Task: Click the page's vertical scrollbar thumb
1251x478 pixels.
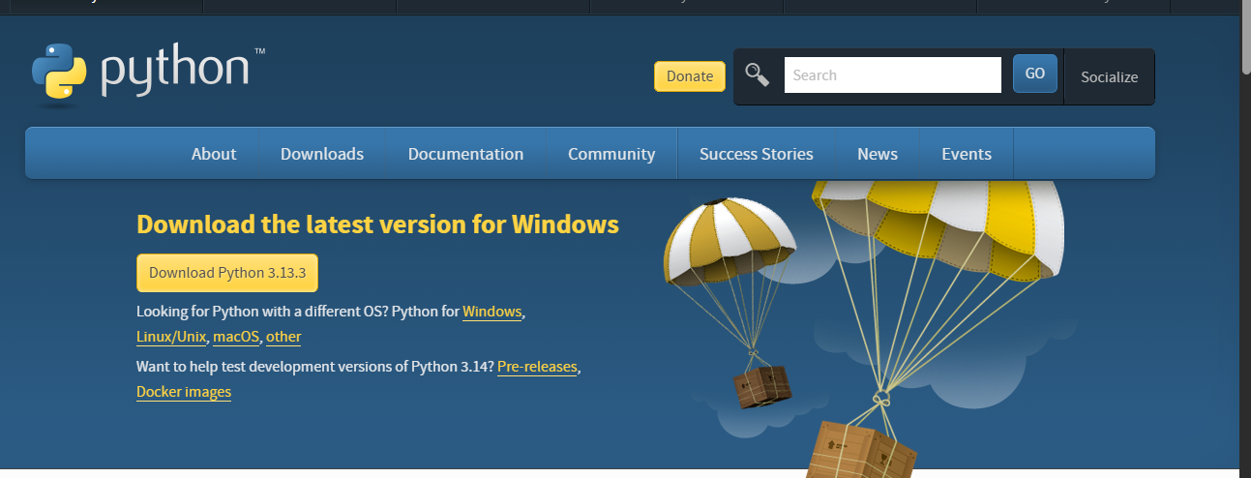Action: (x=1245, y=39)
